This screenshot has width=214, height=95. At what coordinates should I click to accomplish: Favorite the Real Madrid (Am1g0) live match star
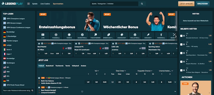pos(39,87)
